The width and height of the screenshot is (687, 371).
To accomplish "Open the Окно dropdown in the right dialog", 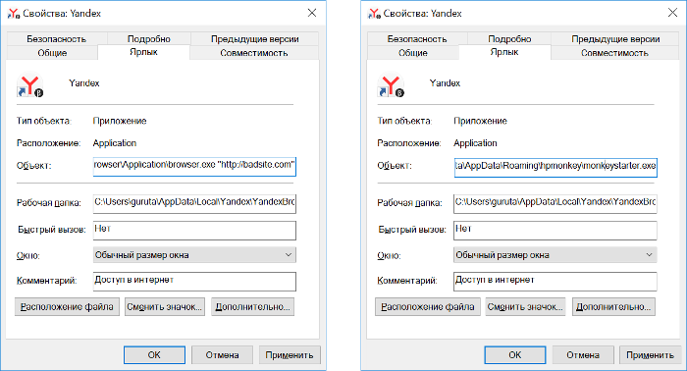I will (x=555, y=255).
